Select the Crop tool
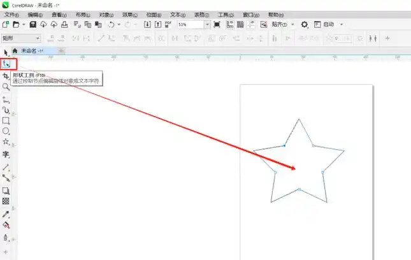411x260 pixels. [x=6, y=76]
